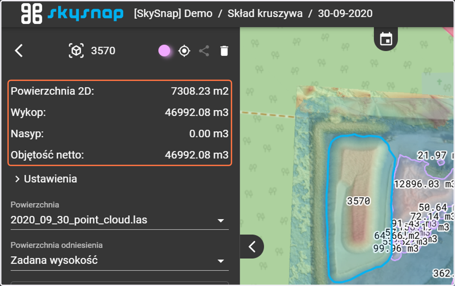Click the volume measurement cube icon
455x286 pixels.
click(x=76, y=51)
